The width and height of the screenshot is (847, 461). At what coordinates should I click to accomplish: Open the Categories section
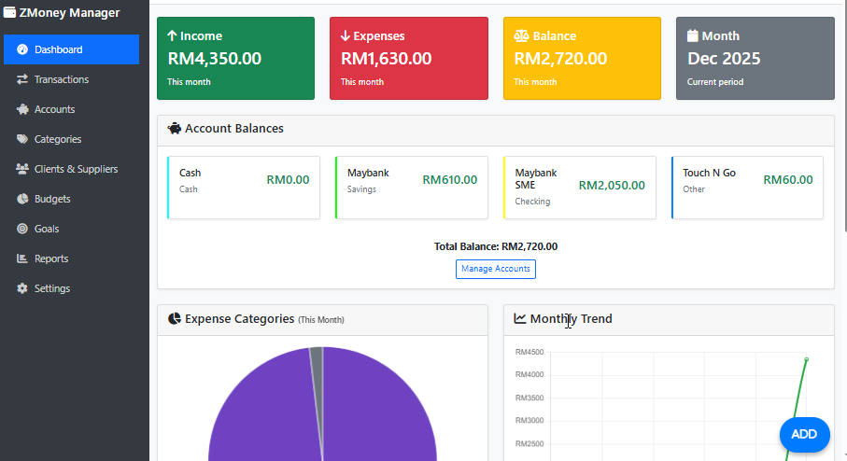71,139
